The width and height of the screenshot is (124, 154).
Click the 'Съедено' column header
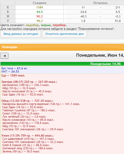pyautogui.click(x=40, y=3)
